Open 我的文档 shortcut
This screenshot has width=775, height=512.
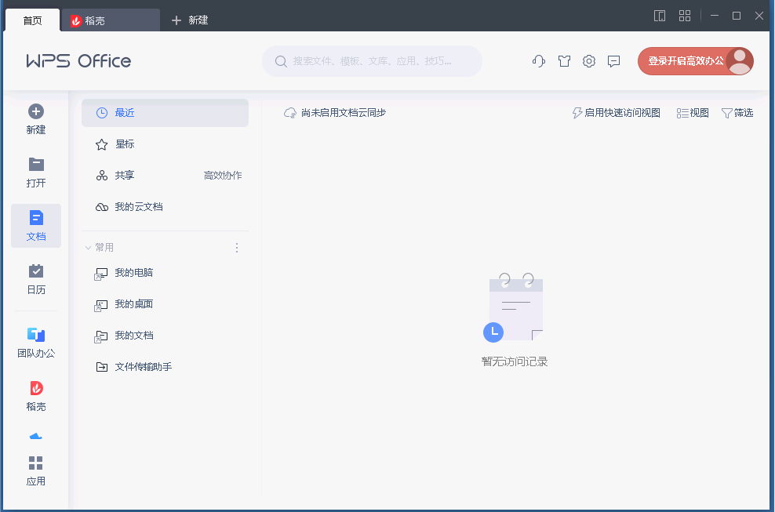point(165,336)
